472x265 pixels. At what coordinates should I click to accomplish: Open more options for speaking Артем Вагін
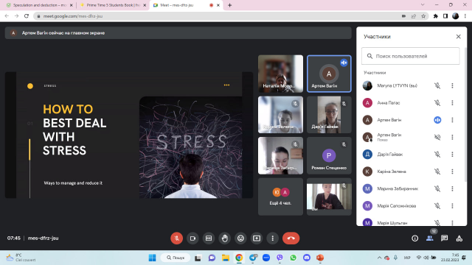(452, 120)
